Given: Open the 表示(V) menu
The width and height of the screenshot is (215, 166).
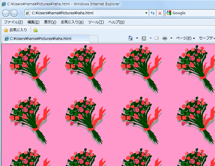Looking at the screenshot, I should [x=50, y=22].
